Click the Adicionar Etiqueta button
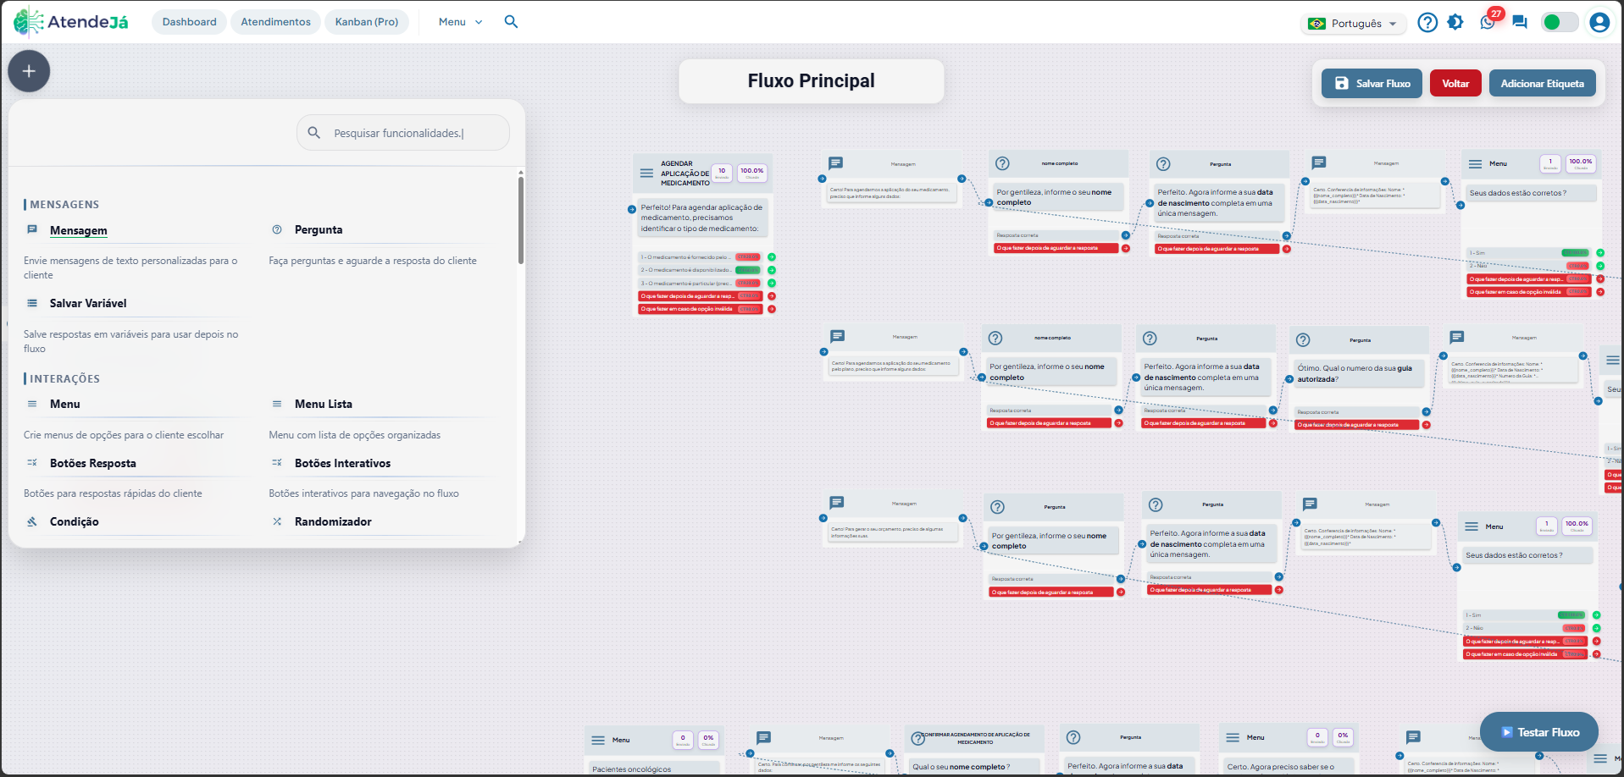The image size is (1624, 777). (x=1542, y=83)
